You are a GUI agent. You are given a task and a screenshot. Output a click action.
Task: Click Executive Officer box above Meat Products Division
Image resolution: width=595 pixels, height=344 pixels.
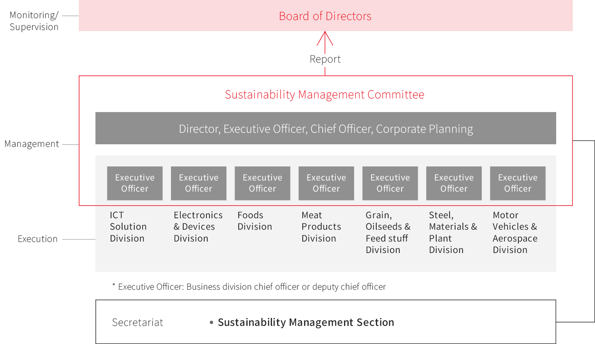pyautogui.click(x=326, y=183)
